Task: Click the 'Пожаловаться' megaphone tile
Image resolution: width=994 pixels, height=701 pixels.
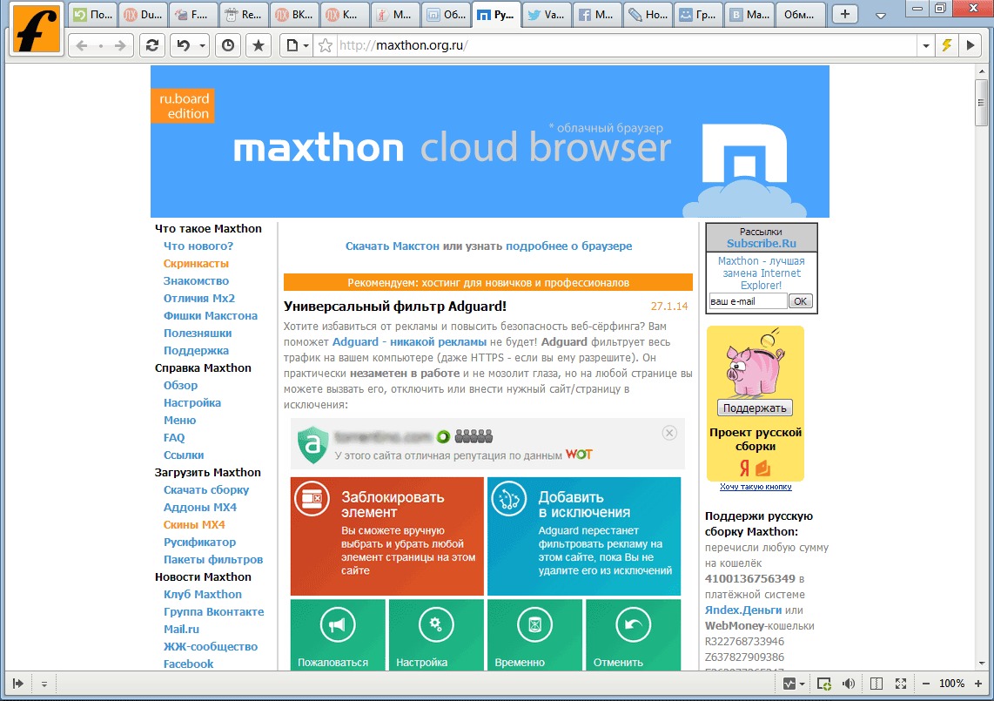Action: coord(338,635)
